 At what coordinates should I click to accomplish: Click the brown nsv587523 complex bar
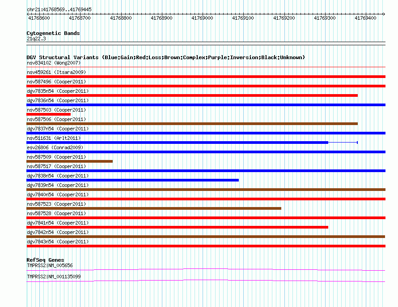[154, 208]
